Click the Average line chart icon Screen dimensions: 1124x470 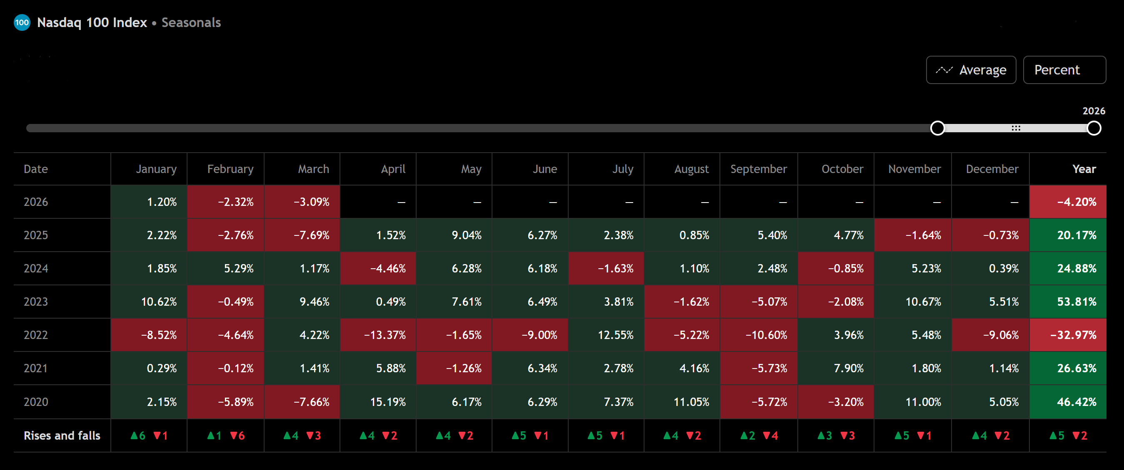[944, 70]
